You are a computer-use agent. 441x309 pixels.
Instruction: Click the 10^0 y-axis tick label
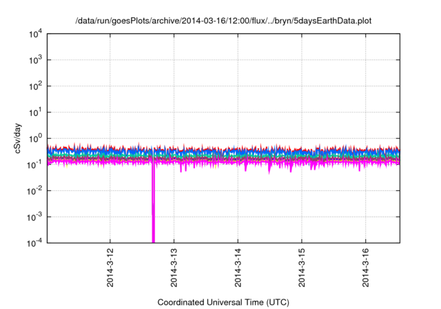point(36,139)
